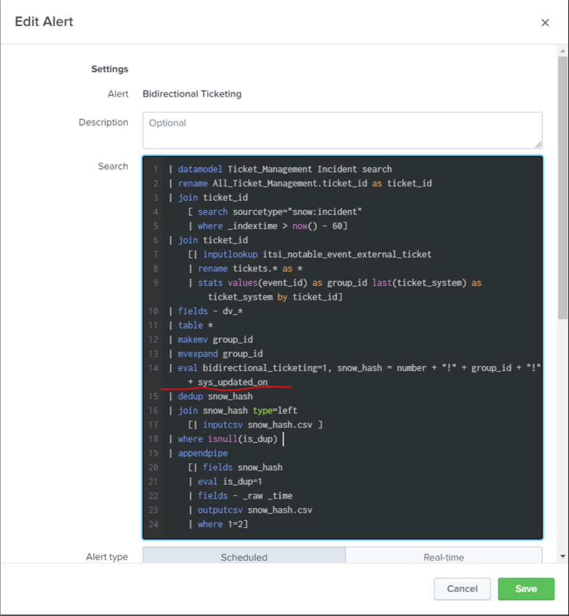This screenshot has height=616, width=569.
Task: Close the Edit Alert dialog
Action: 544,23
